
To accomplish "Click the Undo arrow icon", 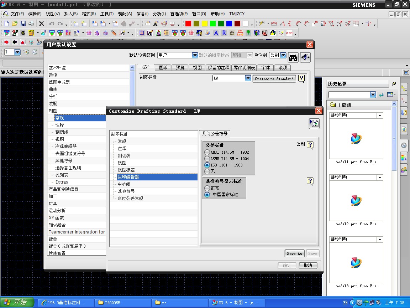I will tap(52, 24).
